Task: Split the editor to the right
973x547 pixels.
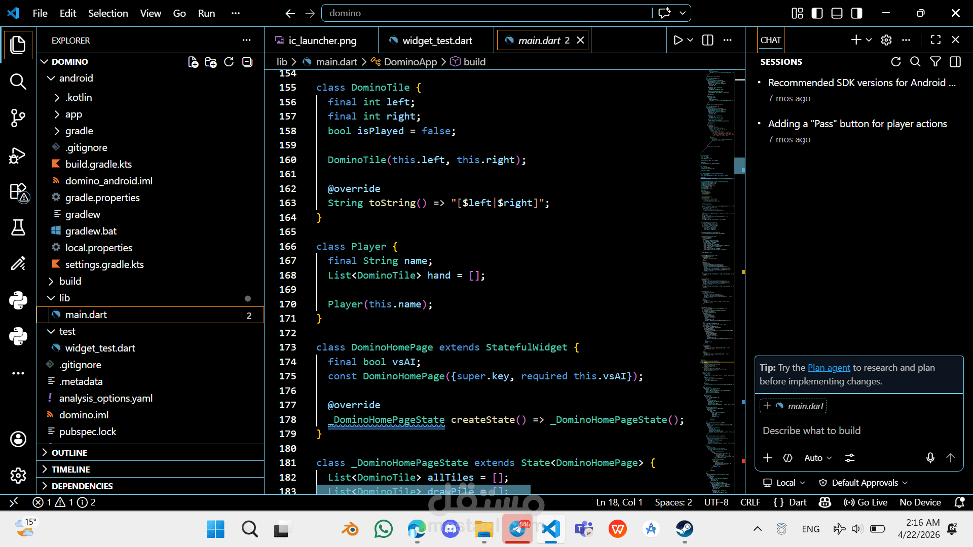Action: pos(707,41)
